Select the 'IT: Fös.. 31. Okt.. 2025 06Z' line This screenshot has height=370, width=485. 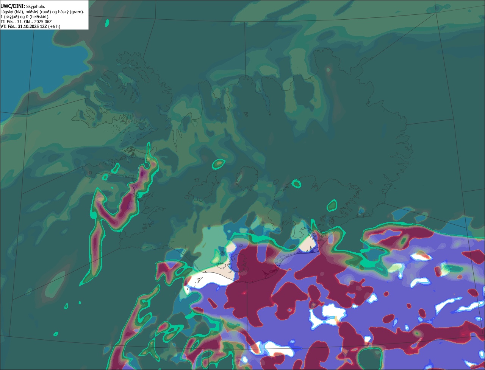(26, 22)
